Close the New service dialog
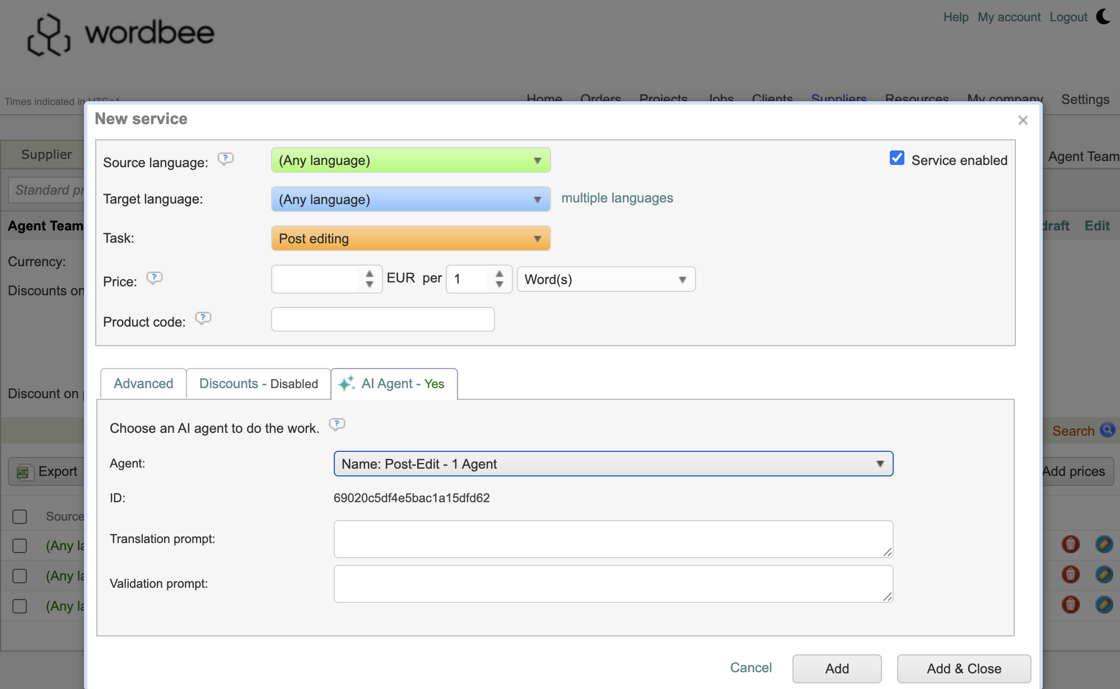Image resolution: width=1120 pixels, height=689 pixels. (1023, 120)
